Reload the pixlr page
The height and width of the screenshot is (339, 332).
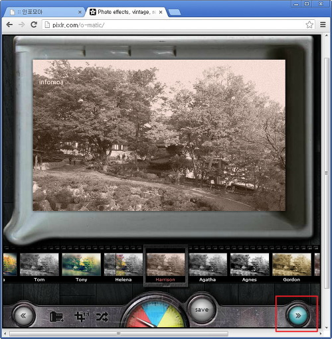[x=34, y=25]
